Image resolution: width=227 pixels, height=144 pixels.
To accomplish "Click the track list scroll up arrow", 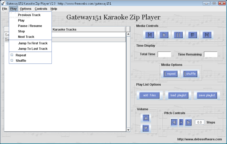I will pyautogui.click(x=128, y=34).
